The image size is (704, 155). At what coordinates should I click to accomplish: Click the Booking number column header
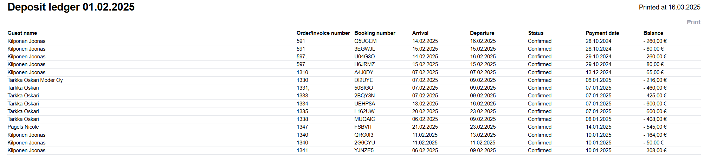(375, 33)
